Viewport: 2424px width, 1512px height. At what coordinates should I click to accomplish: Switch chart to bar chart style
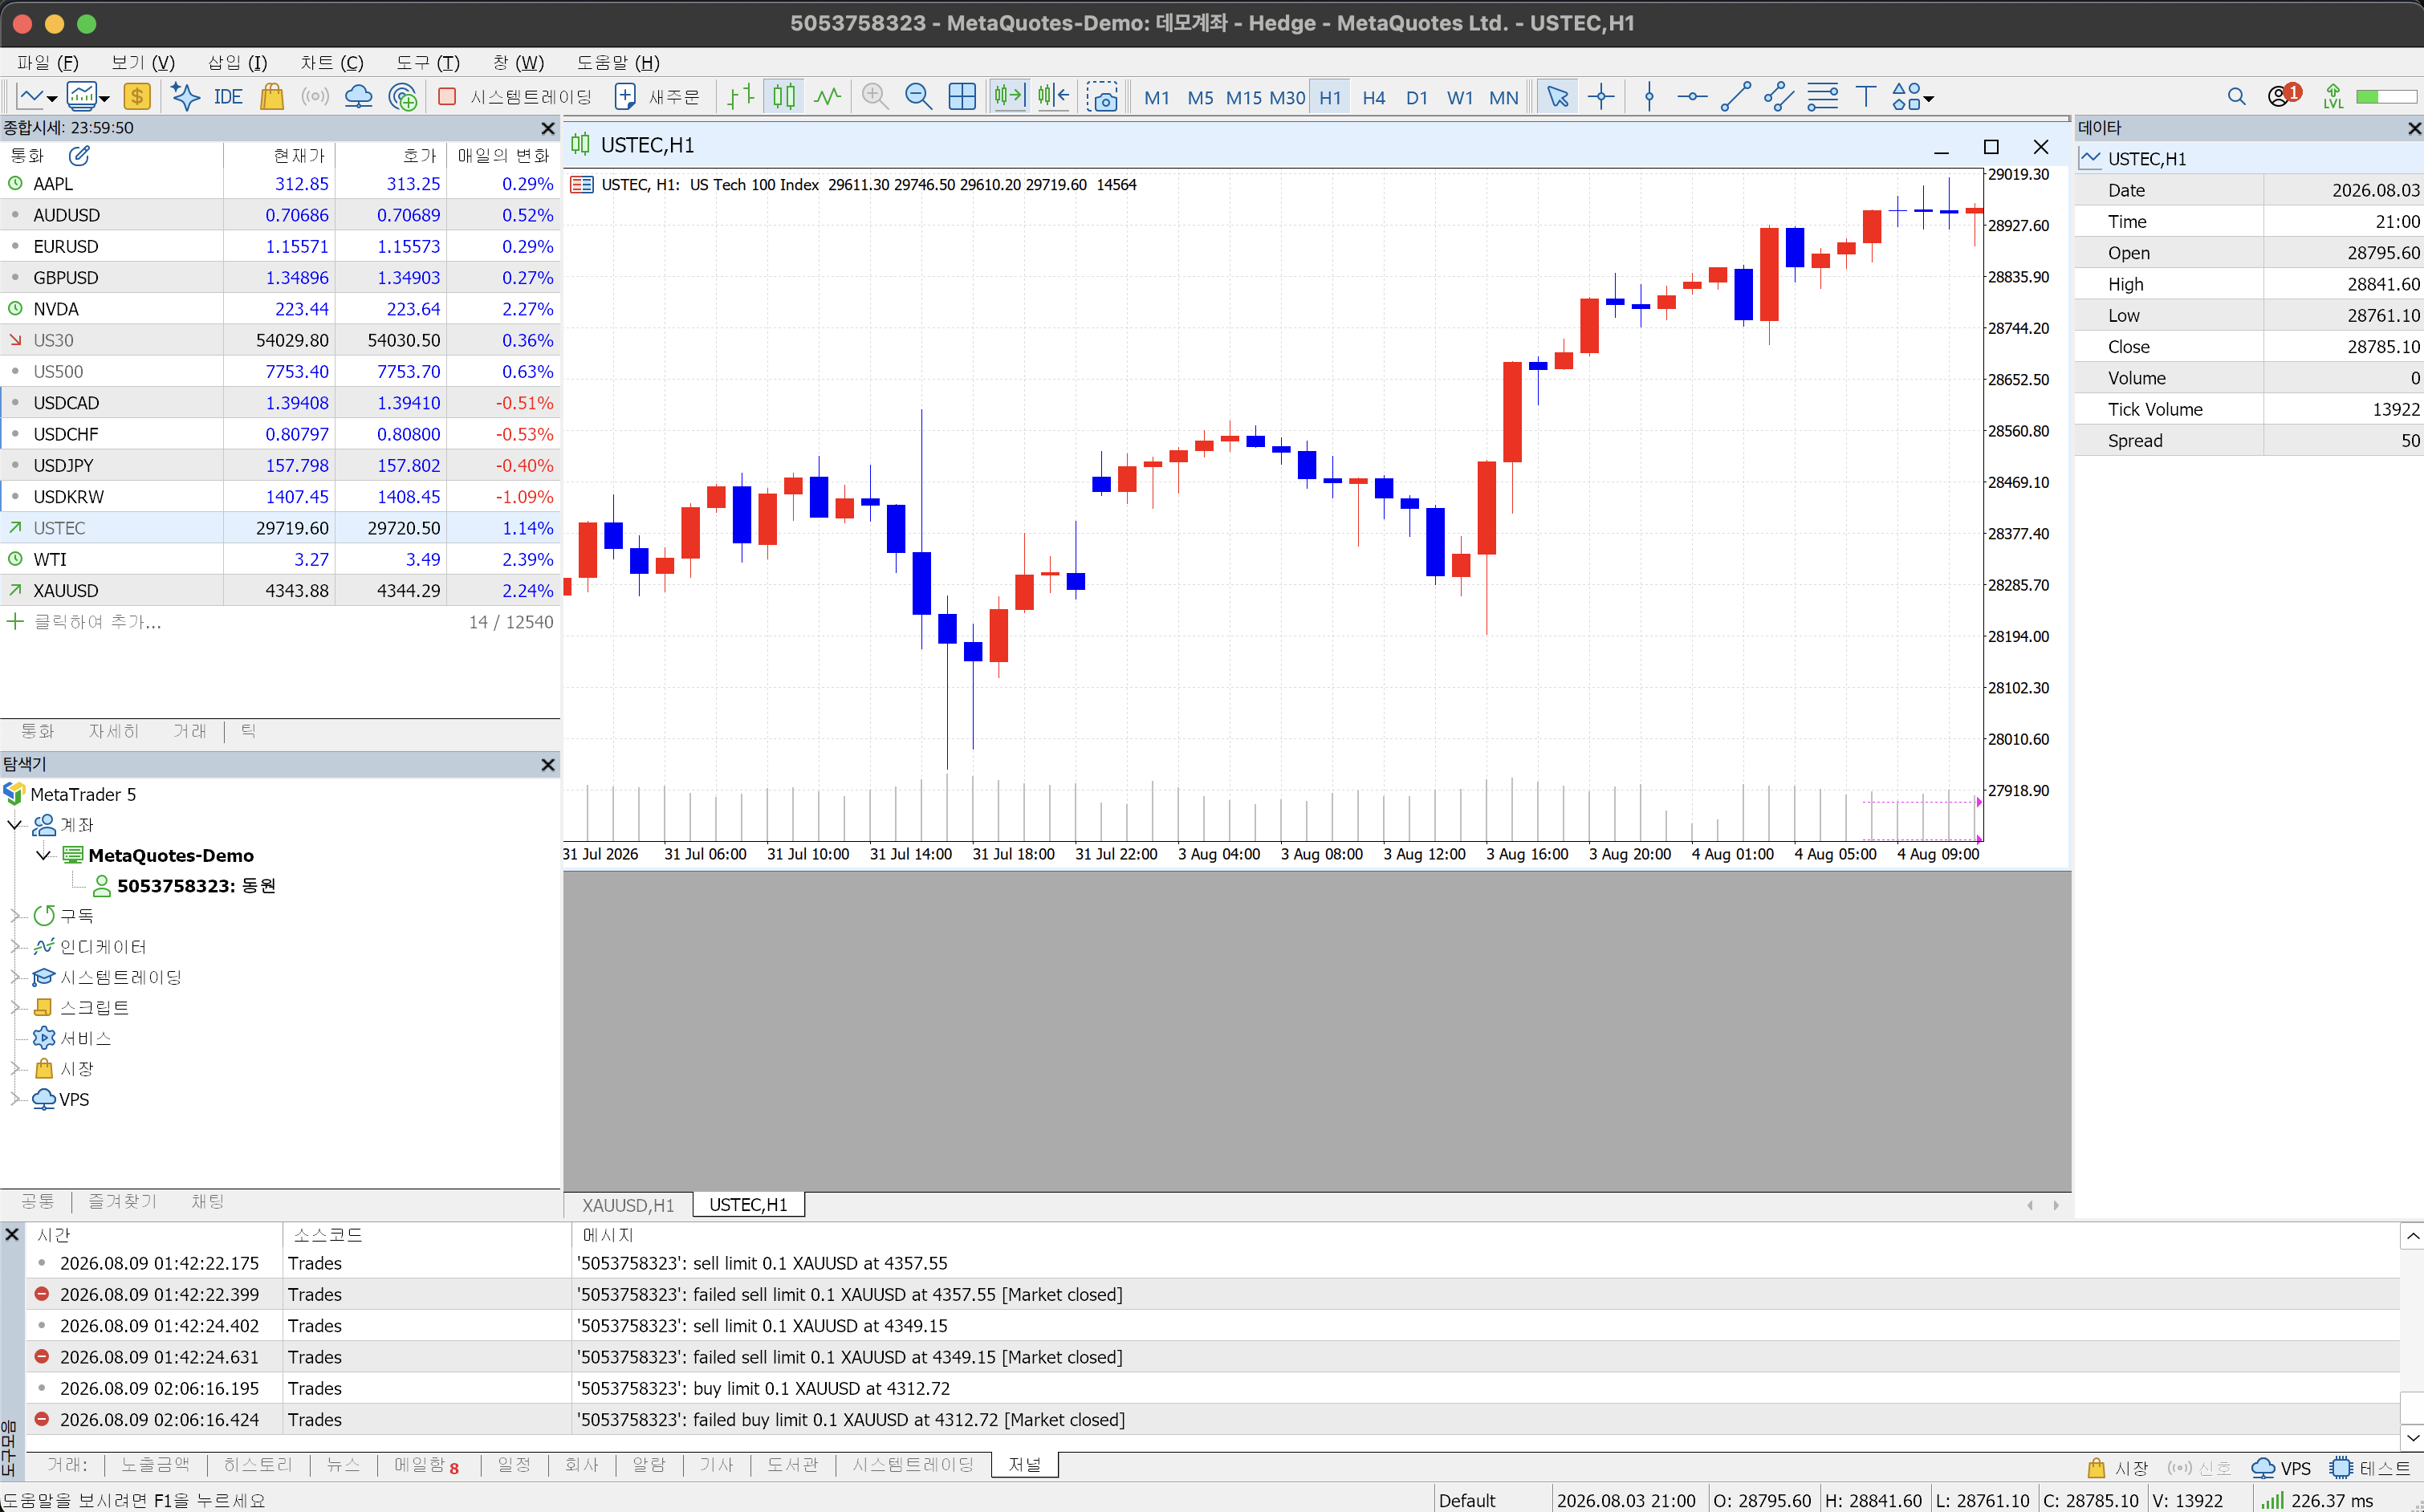click(740, 97)
